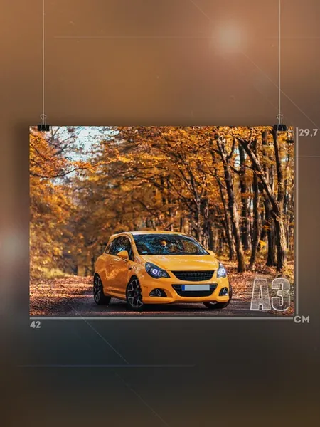The height and width of the screenshot is (427, 320).
Task: Click the bright lens flare above the poster
Action: pos(228,37)
